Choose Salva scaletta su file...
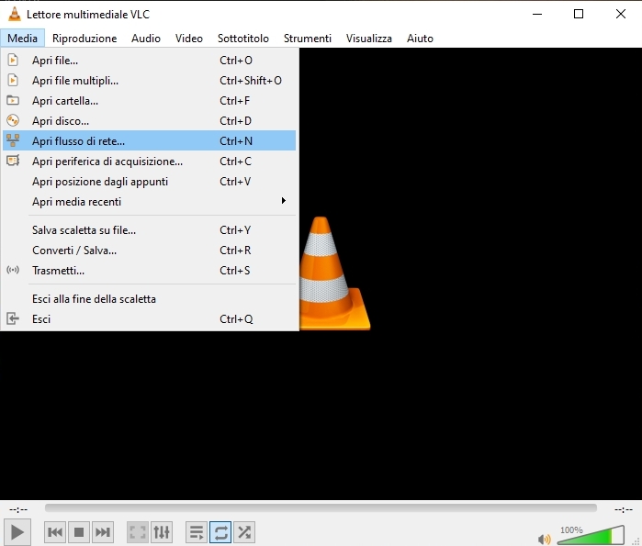 point(149,229)
